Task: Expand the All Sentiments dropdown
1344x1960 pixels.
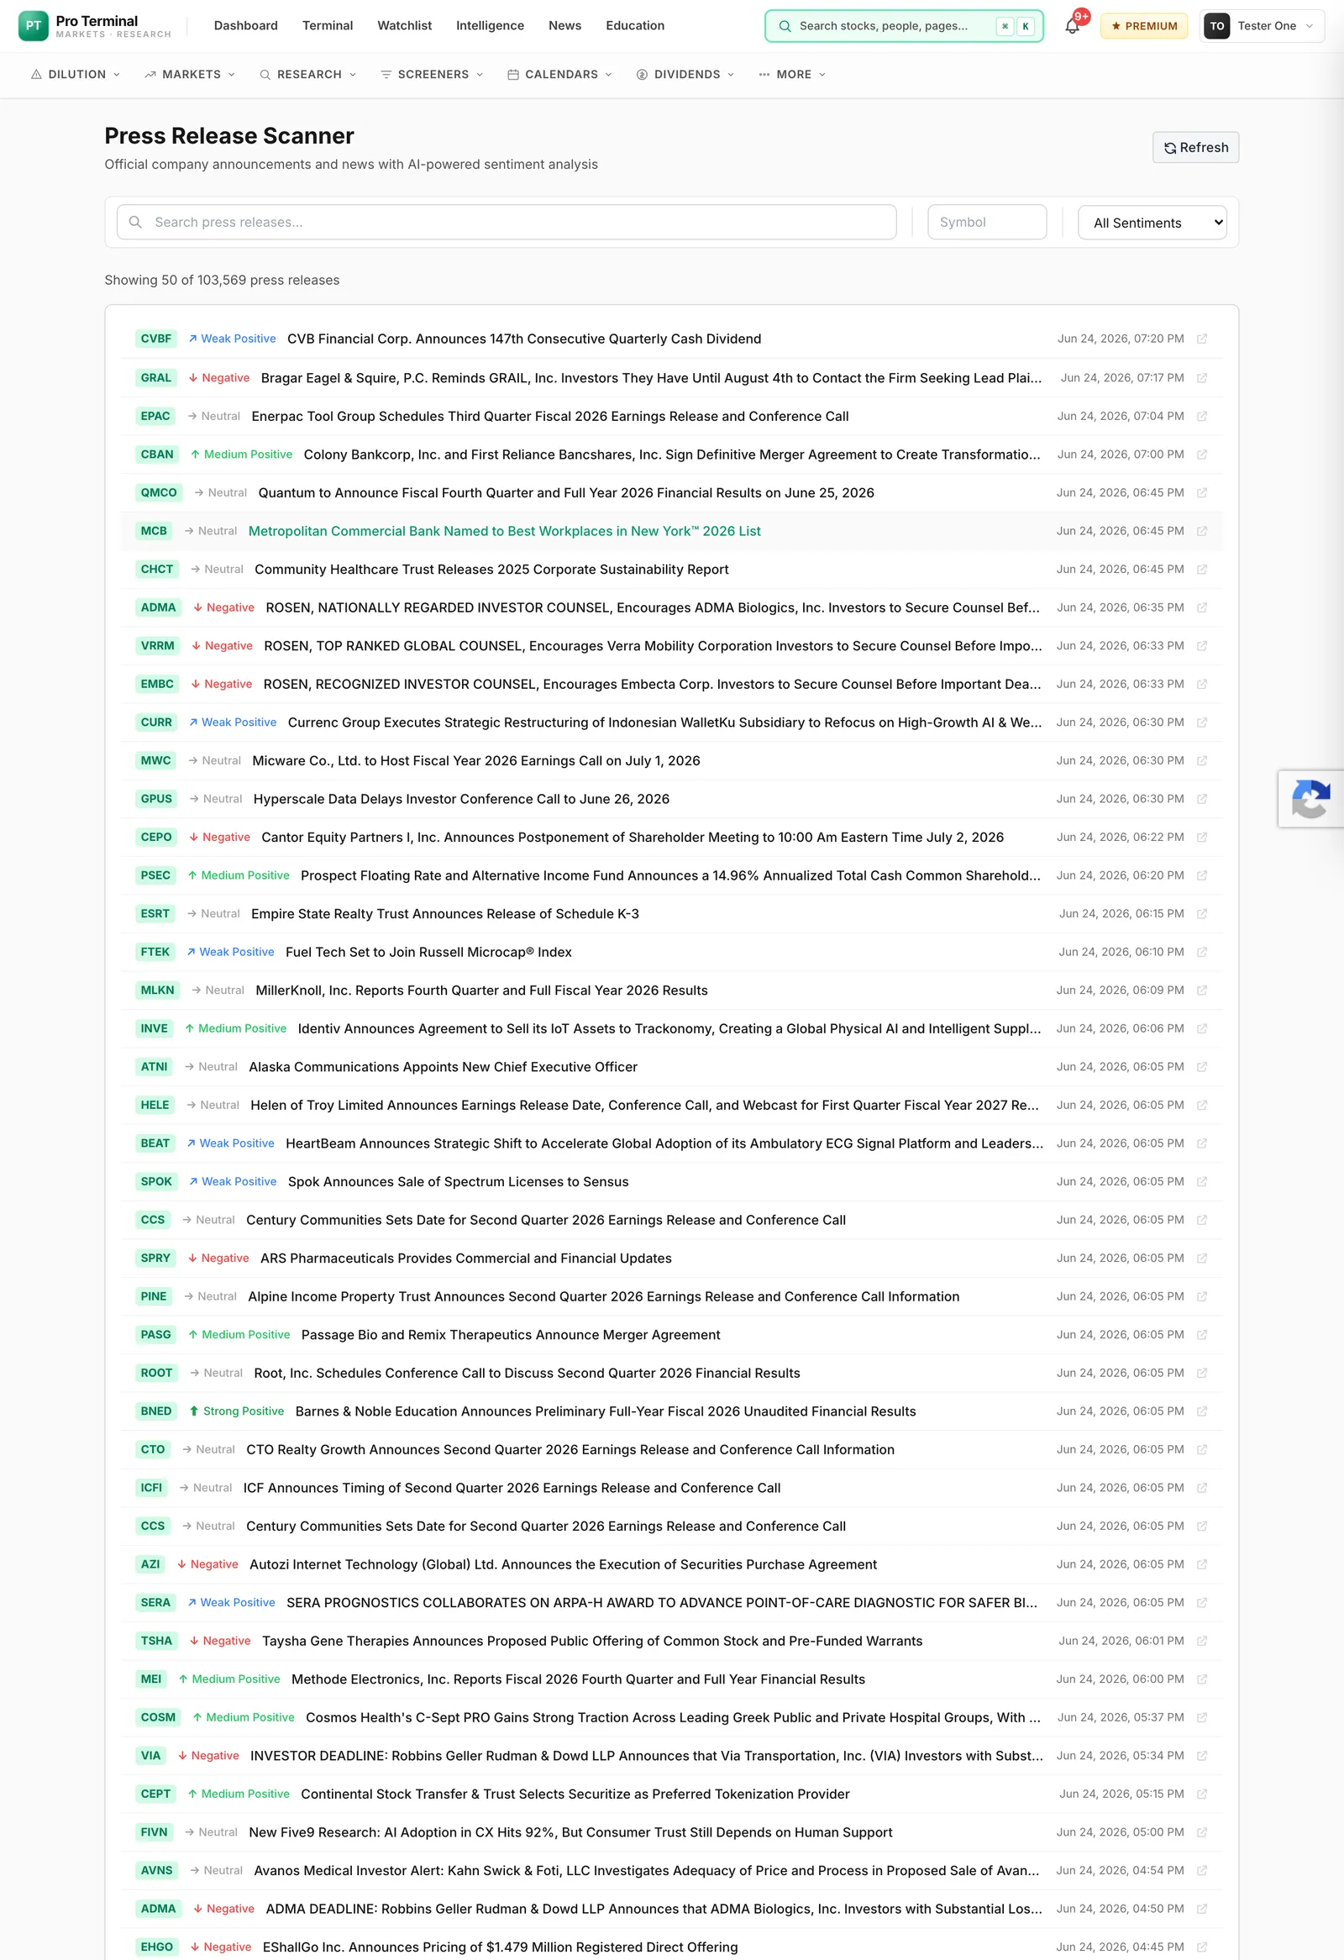Action: click(1152, 223)
